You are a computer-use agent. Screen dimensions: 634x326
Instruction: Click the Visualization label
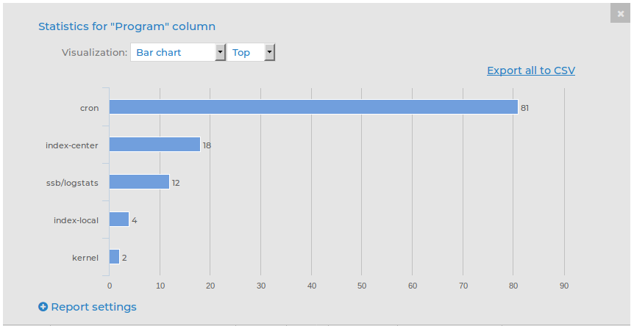tap(94, 52)
